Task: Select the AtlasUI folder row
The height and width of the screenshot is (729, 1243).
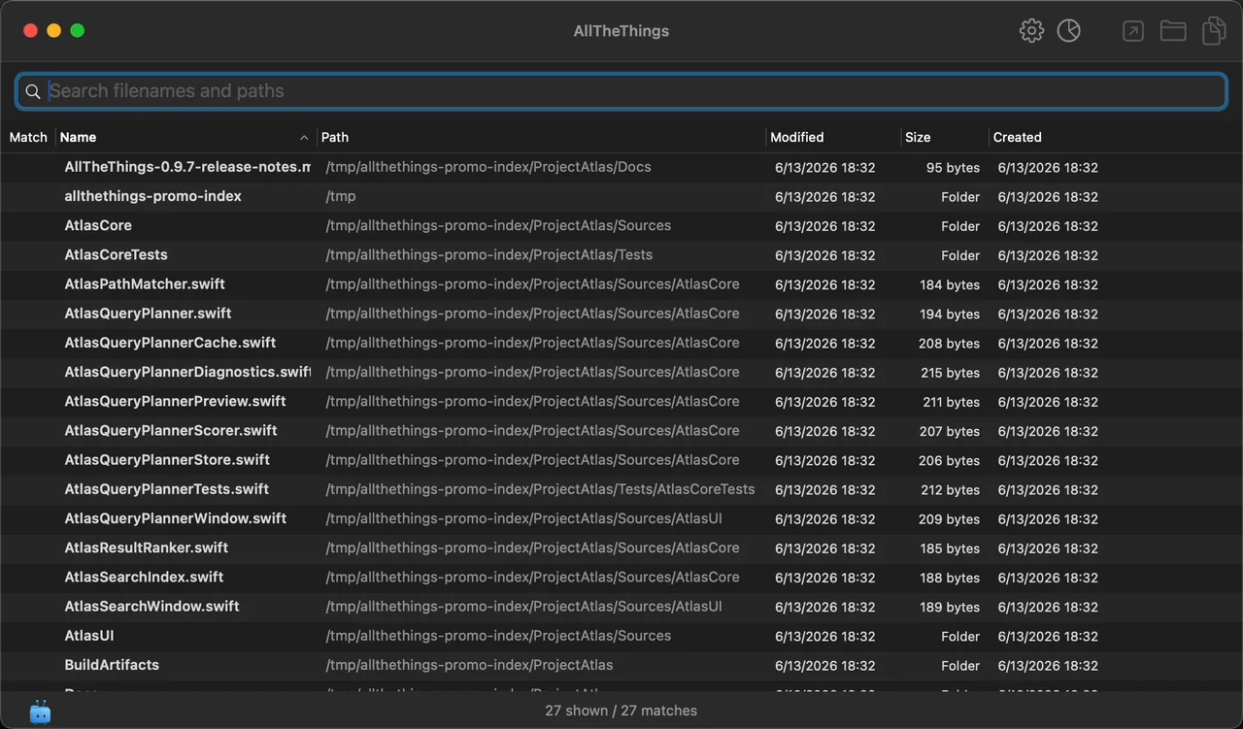Action: (621, 636)
